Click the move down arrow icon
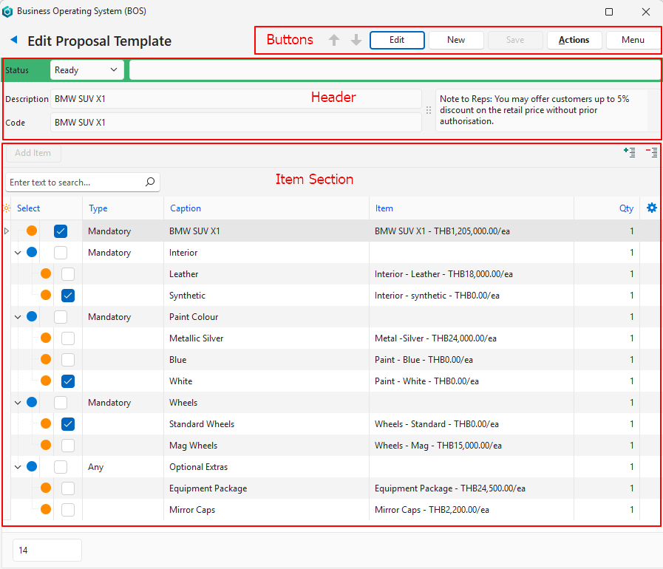Image resolution: width=663 pixels, height=569 pixels. pyautogui.click(x=356, y=40)
